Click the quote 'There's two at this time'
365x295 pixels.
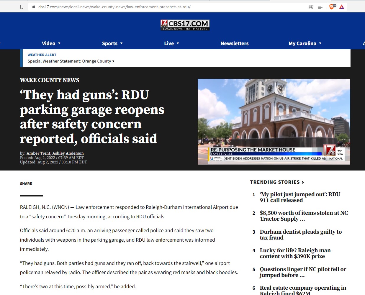tap(78, 286)
